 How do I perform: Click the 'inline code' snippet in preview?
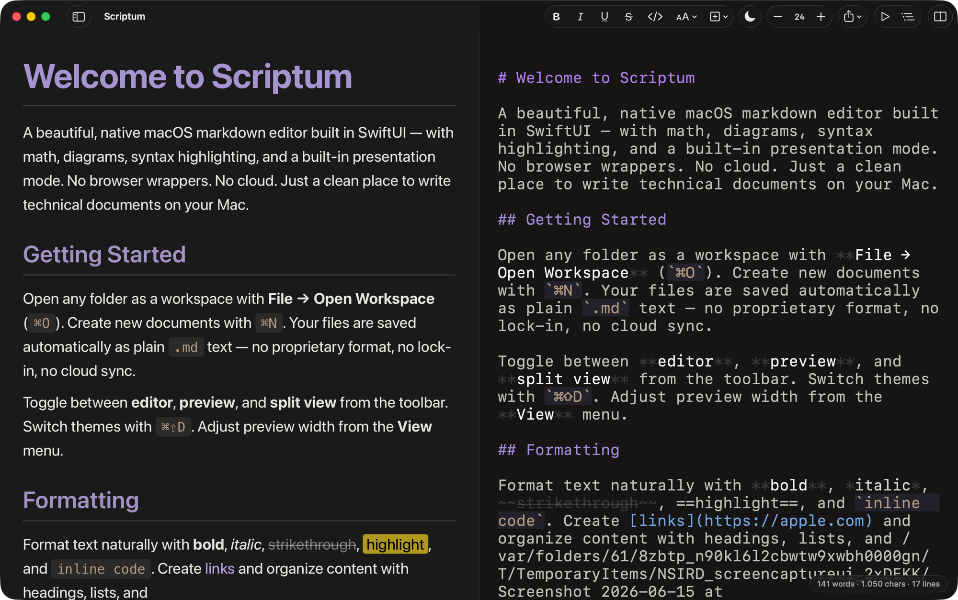[x=101, y=569]
